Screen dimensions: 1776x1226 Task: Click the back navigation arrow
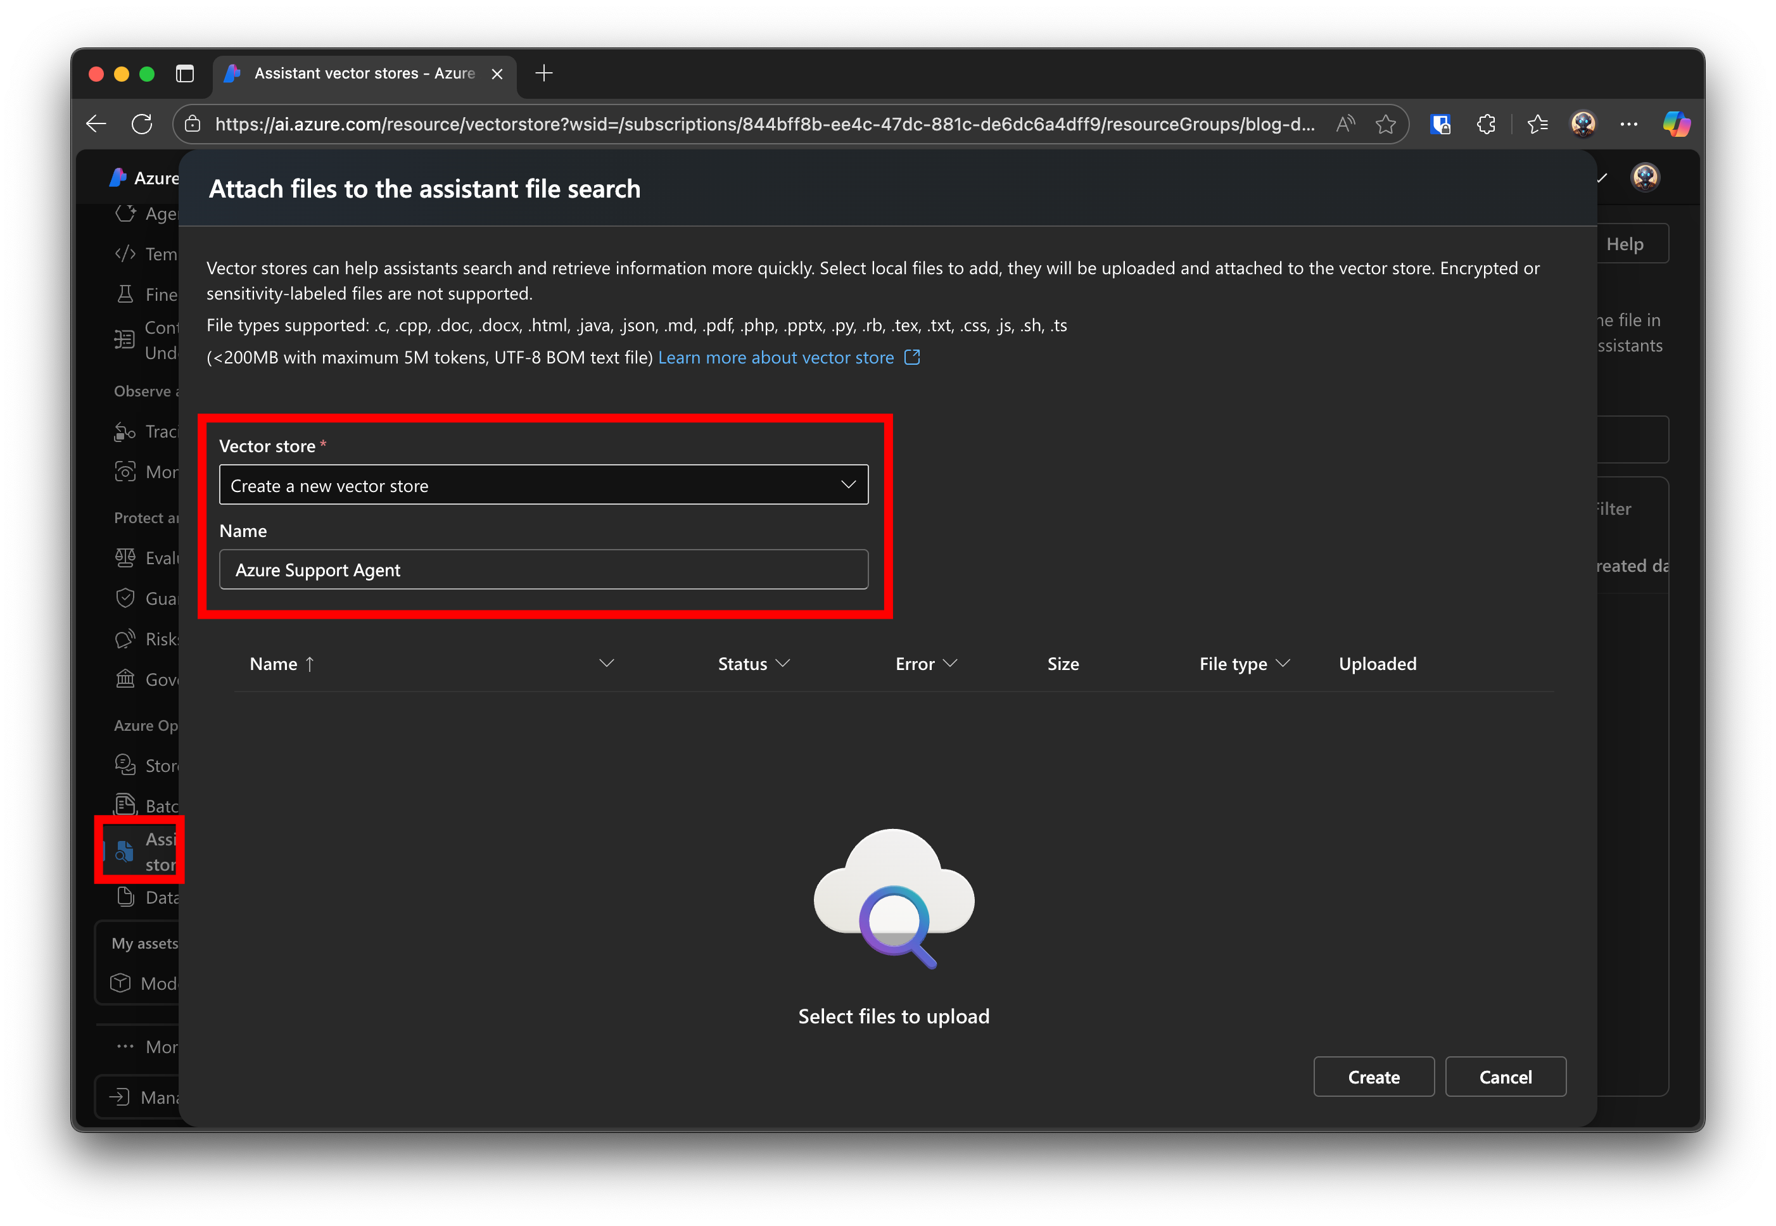point(97,123)
